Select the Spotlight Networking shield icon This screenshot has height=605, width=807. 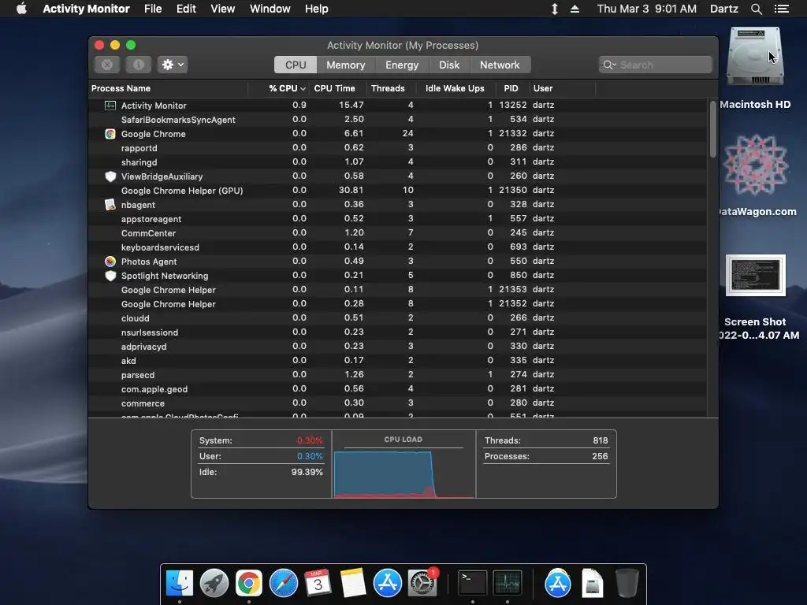click(110, 276)
